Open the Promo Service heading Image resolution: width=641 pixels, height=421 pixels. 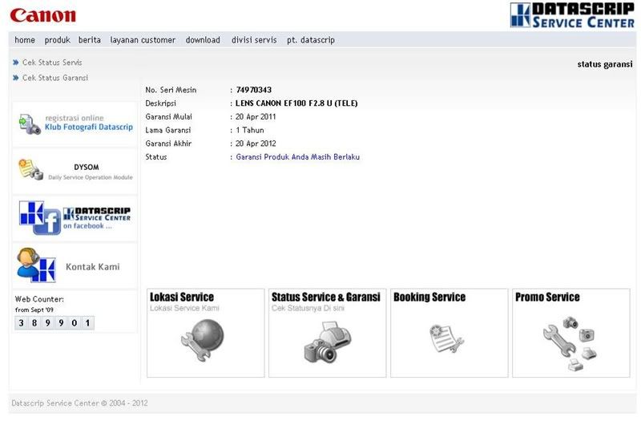click(x=547, y=297)
